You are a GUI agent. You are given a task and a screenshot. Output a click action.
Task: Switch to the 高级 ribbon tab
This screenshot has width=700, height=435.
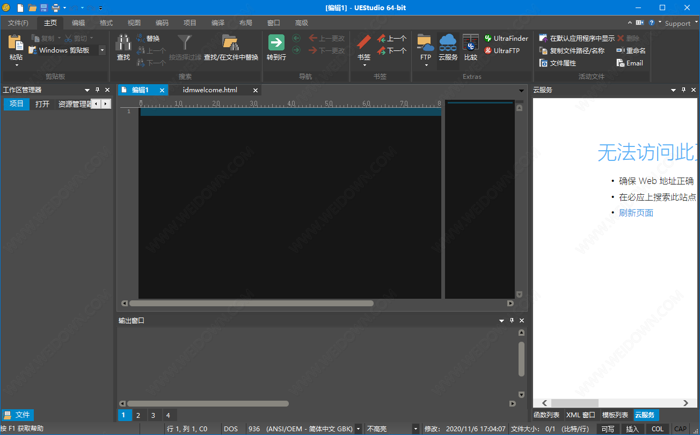coord(302,23)
